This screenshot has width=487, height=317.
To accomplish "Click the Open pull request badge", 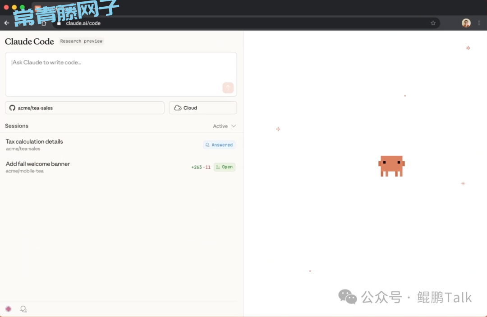I will 224,167.
